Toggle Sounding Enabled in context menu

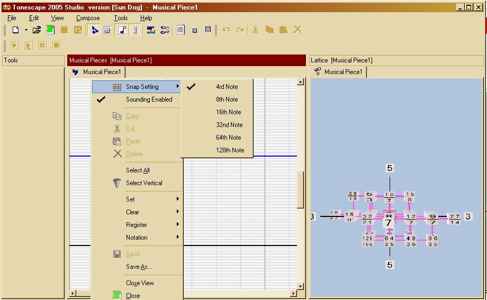tap(137, 99)
